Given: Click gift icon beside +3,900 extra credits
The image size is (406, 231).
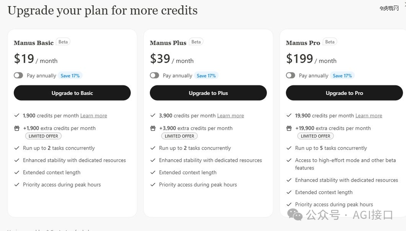Looking at the screenshot, I should tap(153, 128).
